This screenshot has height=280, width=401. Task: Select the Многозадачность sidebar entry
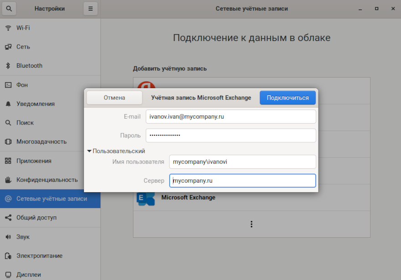coord(8,141)
